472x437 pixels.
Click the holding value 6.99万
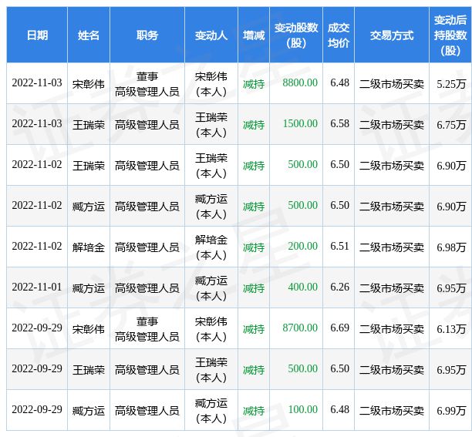pos(451,411)
